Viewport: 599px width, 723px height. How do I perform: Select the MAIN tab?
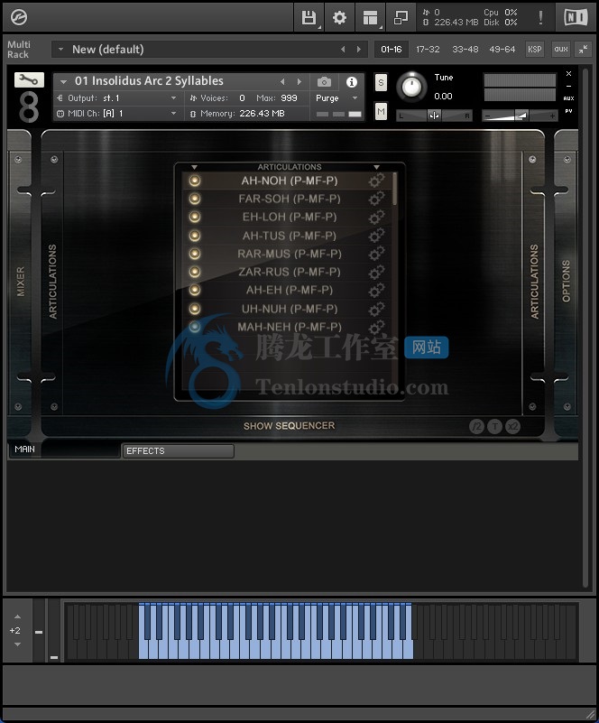[x=64, y=450]
